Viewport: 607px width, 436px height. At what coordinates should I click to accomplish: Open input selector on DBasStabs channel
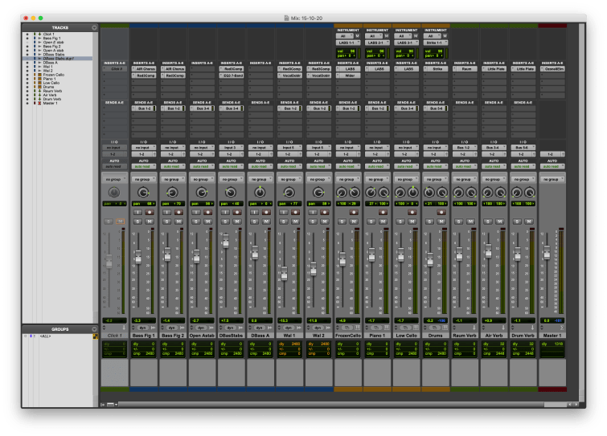[232, 149]
